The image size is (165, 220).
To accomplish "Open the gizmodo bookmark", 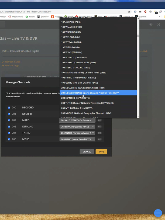I will (x=43, y=16).
